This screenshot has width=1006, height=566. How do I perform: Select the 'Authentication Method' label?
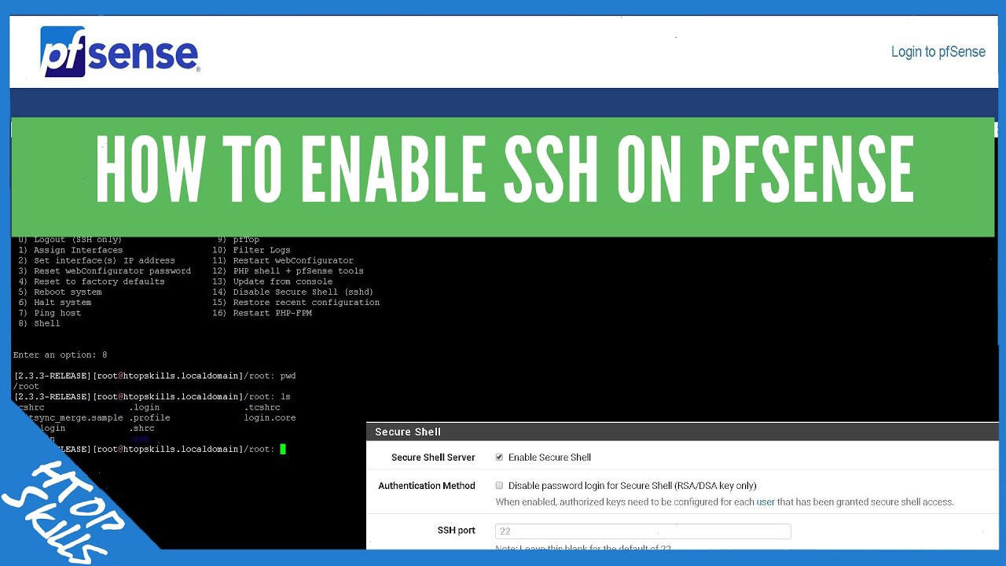427,486
